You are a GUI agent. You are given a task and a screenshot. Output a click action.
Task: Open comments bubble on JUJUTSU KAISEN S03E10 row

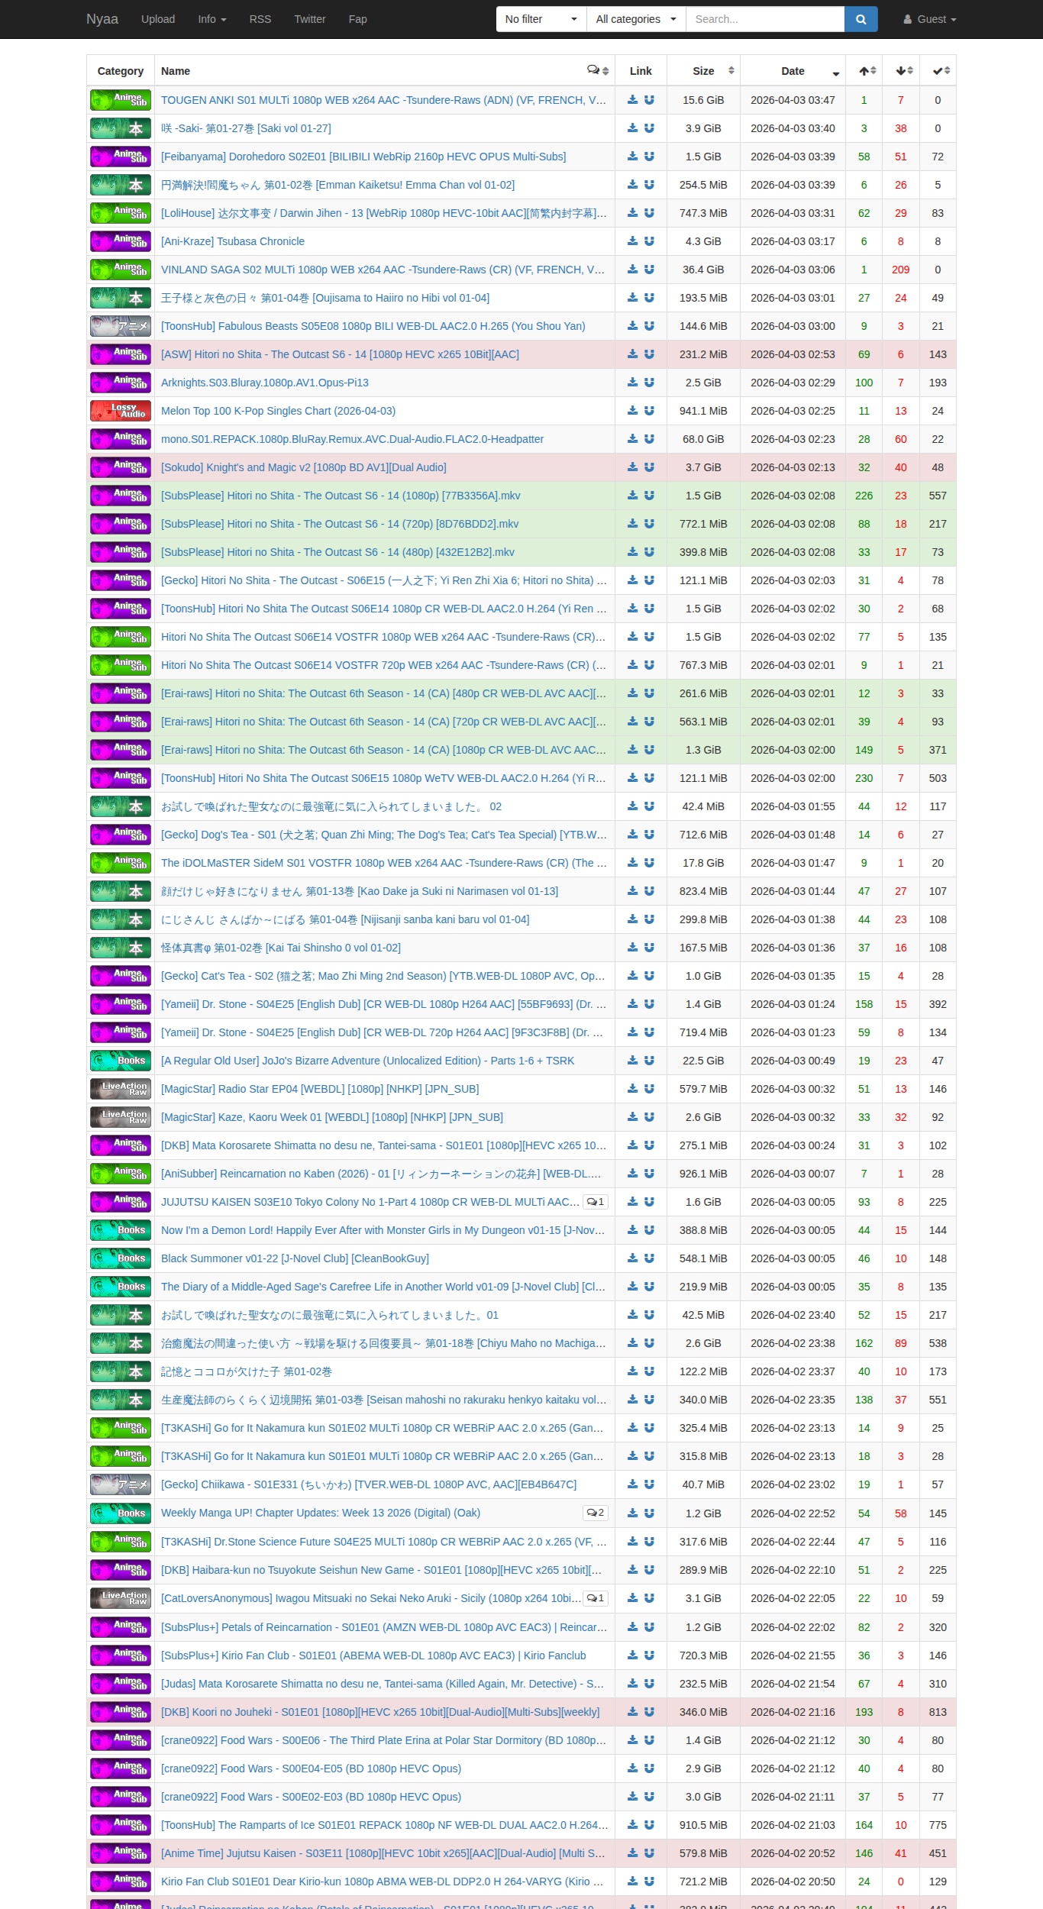coord(596,1202)
